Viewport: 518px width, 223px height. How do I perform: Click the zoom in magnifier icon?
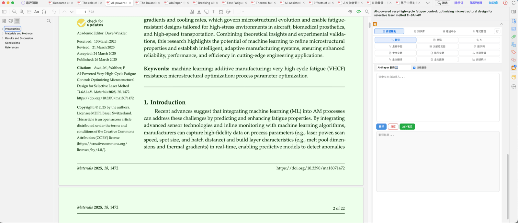coord(22,12)
